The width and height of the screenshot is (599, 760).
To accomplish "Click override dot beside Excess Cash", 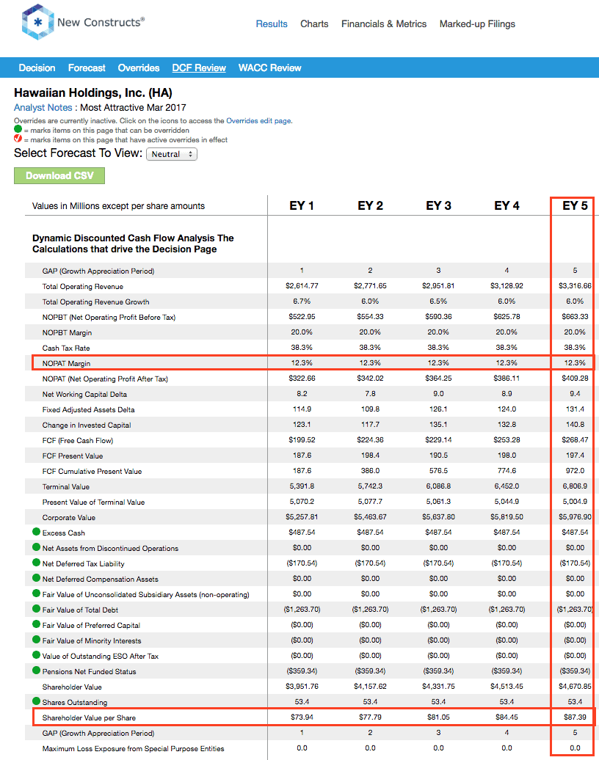I will tap(36, 532).
